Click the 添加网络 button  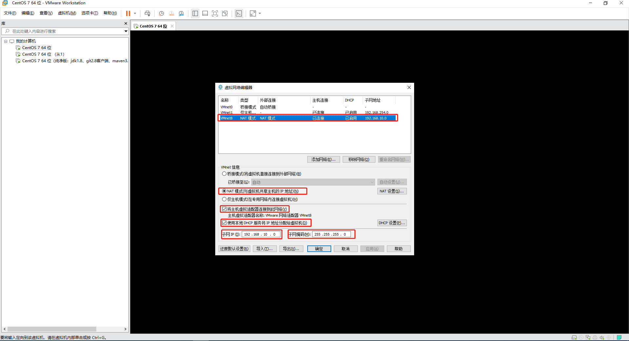coord(323,159)
